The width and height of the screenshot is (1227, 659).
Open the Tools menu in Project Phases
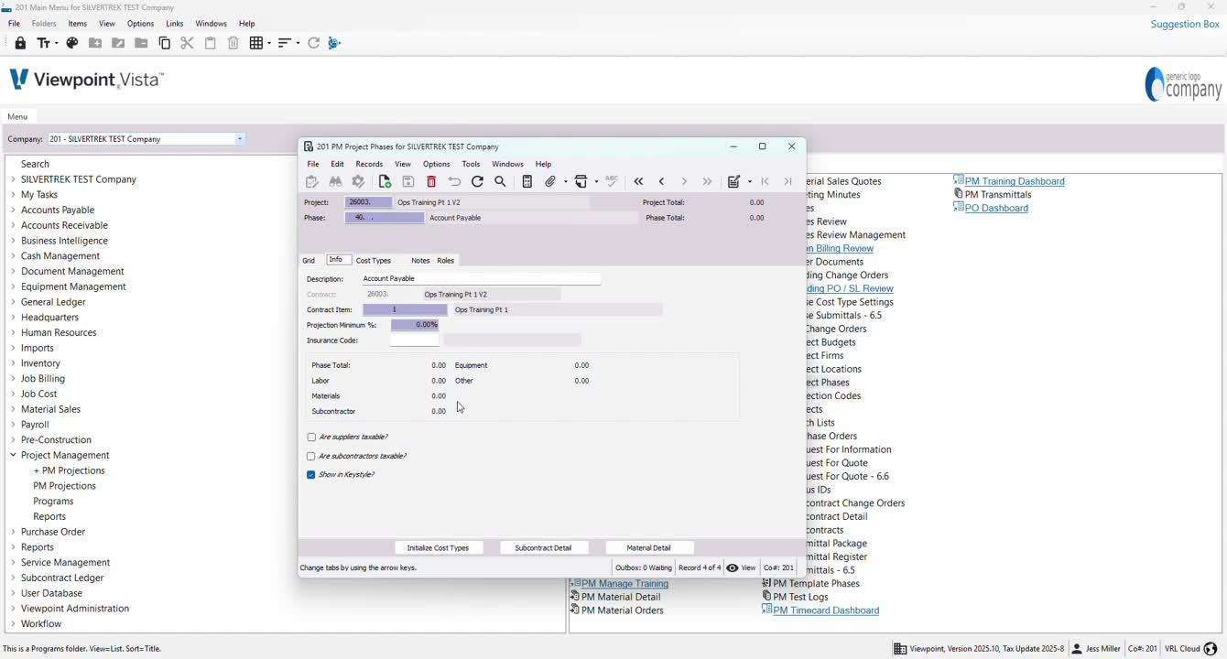click(x=471, y=164)
